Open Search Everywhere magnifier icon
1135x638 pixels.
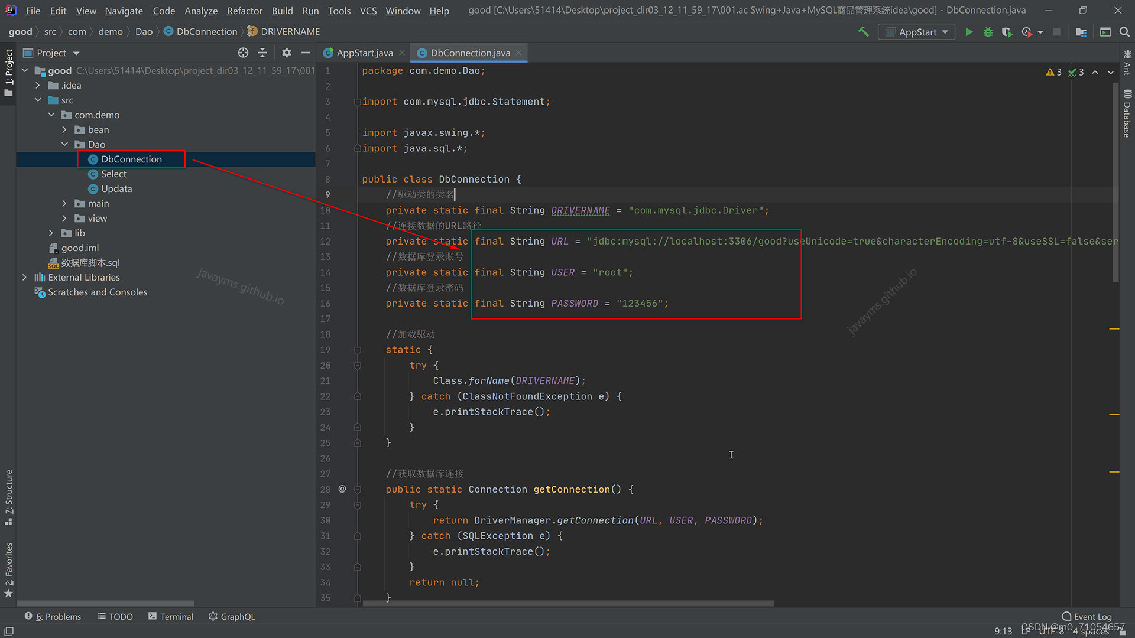point(1124,32)
